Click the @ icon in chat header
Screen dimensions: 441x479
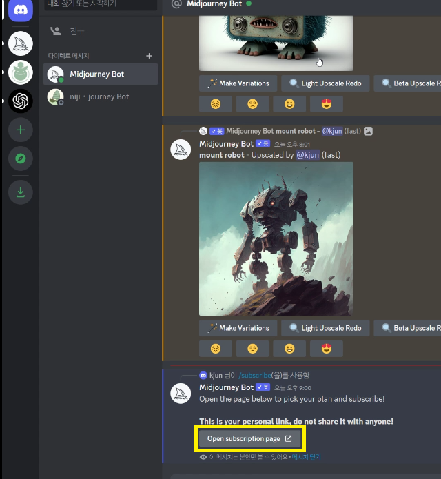point(176,4)
